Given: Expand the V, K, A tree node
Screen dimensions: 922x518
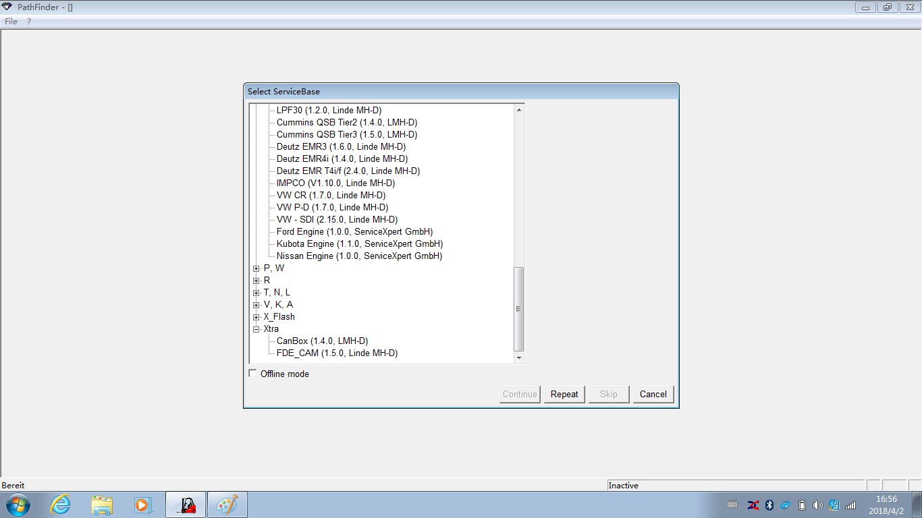Looking at the screenshot, I should coord(256,305).
